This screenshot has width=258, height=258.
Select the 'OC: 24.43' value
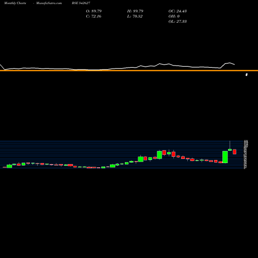coord(178,11)
